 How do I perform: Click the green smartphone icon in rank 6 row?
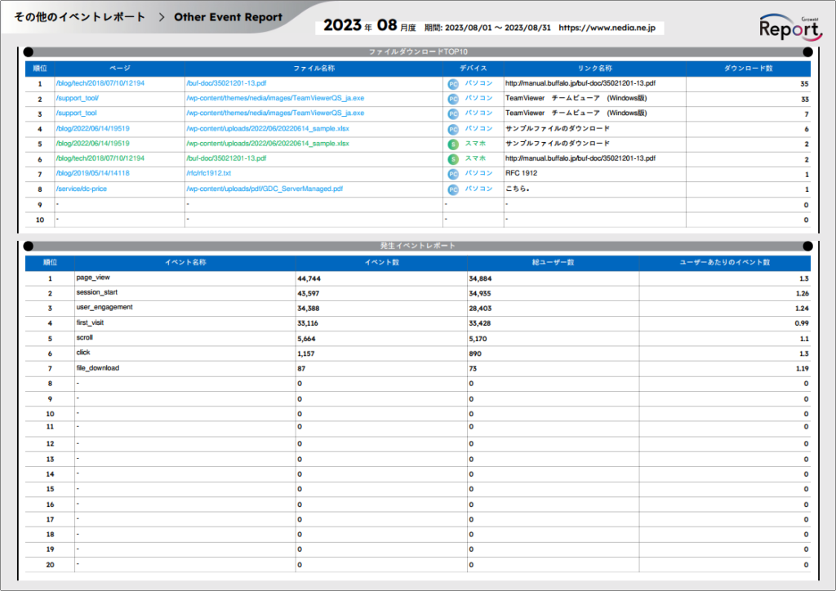(x=452, y=158)
